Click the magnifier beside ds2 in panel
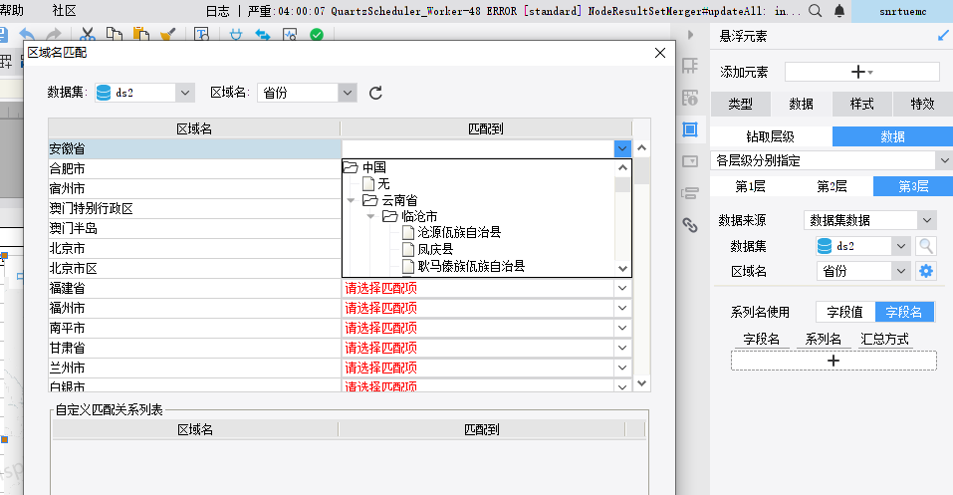The image size is (953, 495). [926, 246]
